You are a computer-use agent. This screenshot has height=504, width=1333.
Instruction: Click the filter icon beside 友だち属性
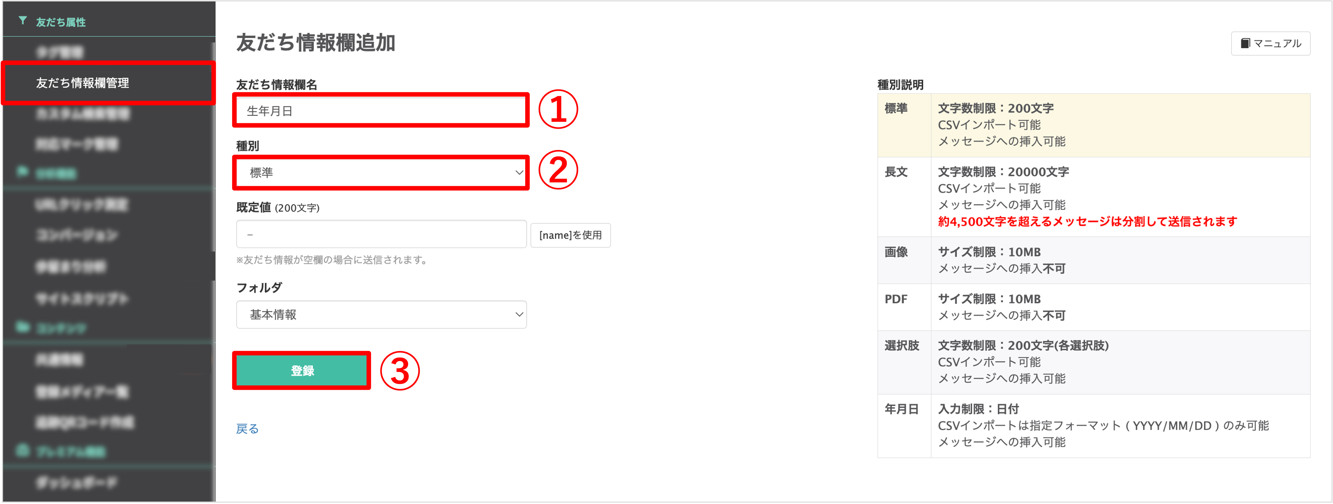pyautogui.click(x=23, y=21)
